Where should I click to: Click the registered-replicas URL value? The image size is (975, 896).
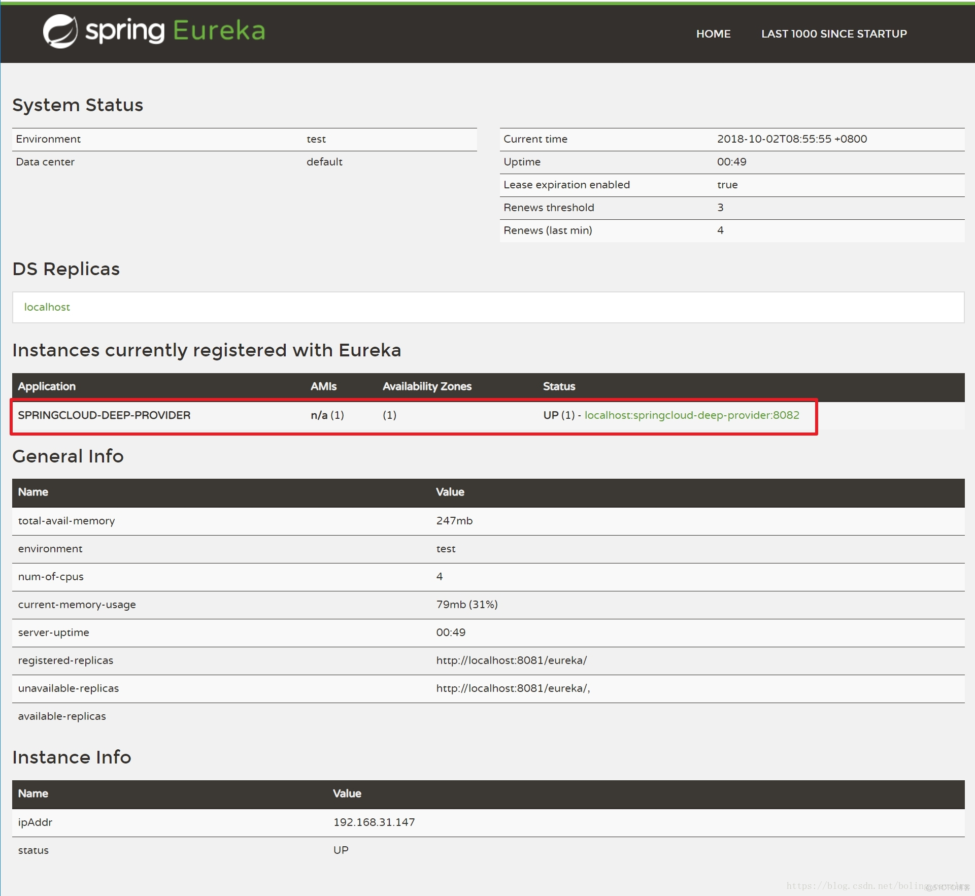(511, 660)
